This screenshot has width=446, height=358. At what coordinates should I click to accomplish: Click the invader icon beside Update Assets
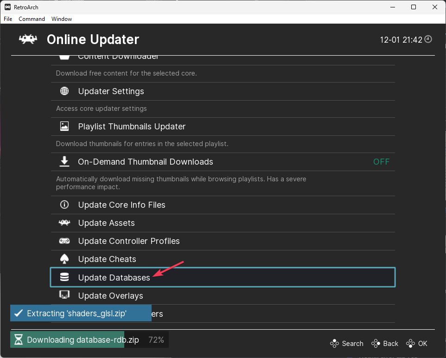[64, 223]
